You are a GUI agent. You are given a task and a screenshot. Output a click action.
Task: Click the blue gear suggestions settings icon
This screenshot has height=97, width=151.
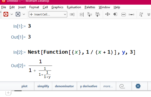click(138, 86)
